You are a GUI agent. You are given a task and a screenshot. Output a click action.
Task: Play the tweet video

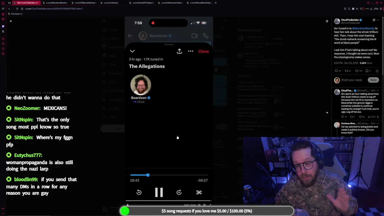[127, 205]
